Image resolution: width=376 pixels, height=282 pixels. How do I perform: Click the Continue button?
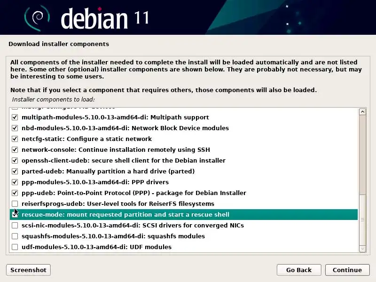(347, 270)
